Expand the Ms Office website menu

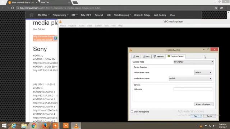click(x=43, y=15)
